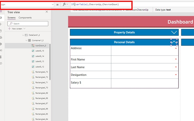Click the fx function dropdown
The width and height of the screenshot is (194, 121).
pyautogui.click(x=65, y=4)
